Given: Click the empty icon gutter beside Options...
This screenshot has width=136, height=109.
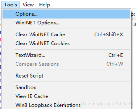Looking at the screenshot, I should click(8, 14).
